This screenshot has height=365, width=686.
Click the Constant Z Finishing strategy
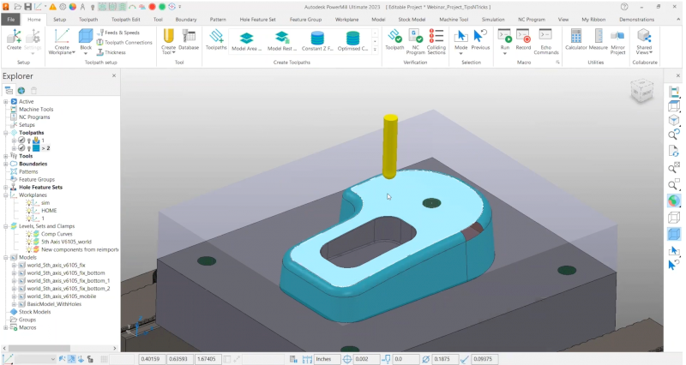tap(318, 39)
